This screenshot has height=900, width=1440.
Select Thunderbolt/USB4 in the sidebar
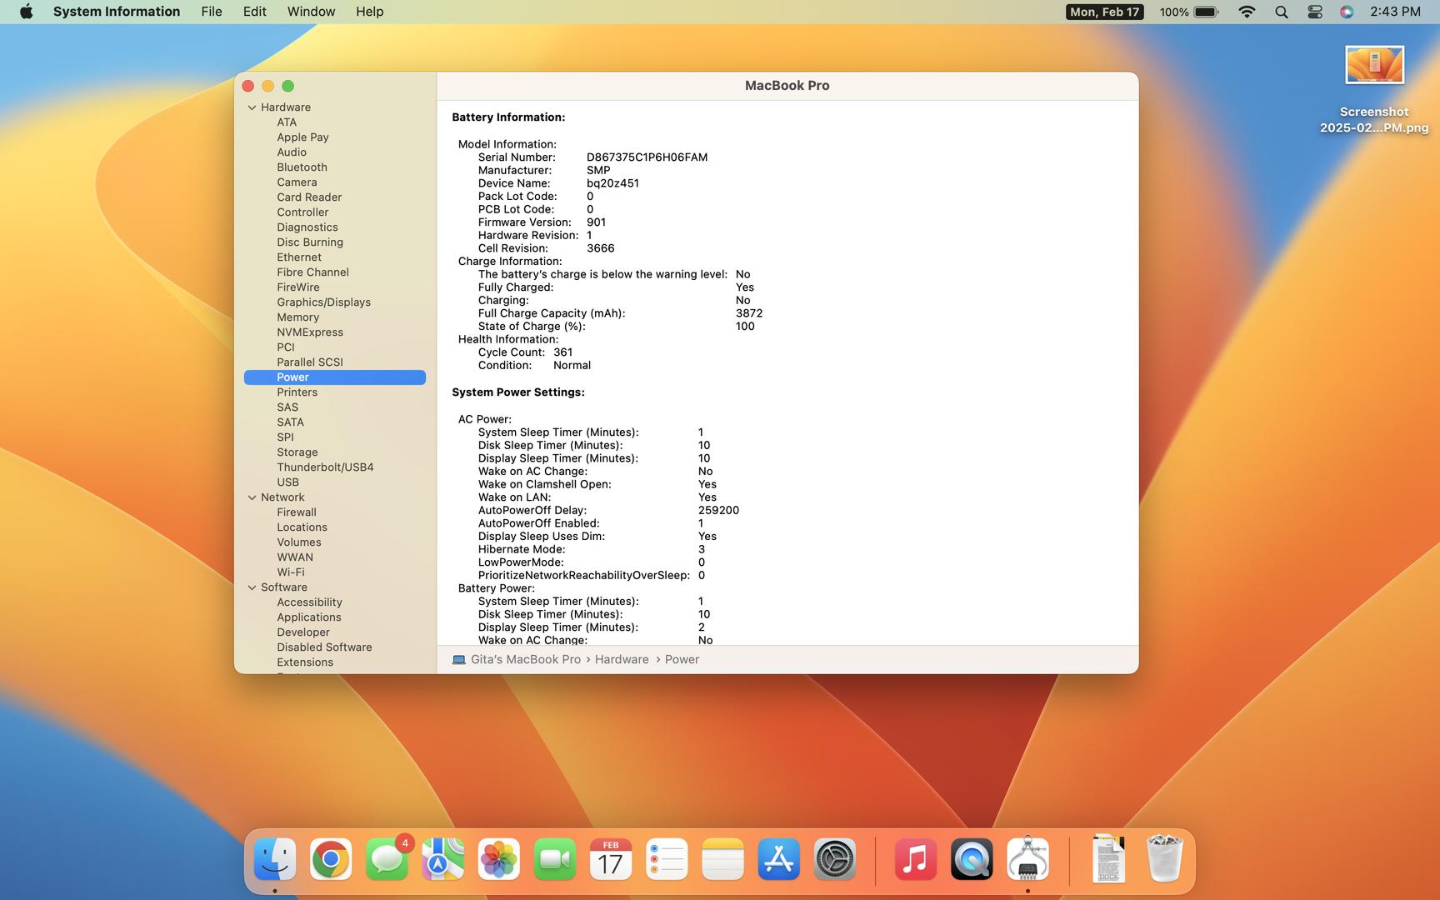[325, 467]
